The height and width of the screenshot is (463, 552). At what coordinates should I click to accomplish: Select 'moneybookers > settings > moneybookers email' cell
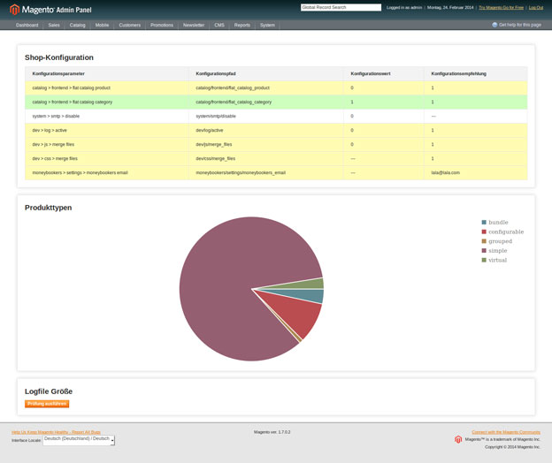click(x=107, y=172)
